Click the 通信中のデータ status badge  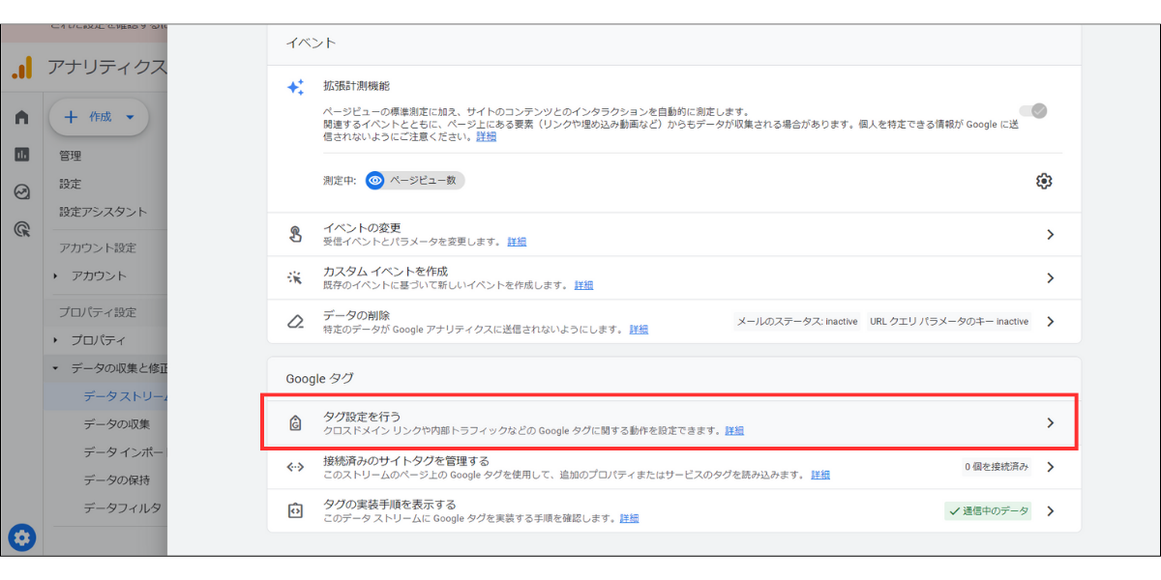pyautogui.click(x=988, y=510)
